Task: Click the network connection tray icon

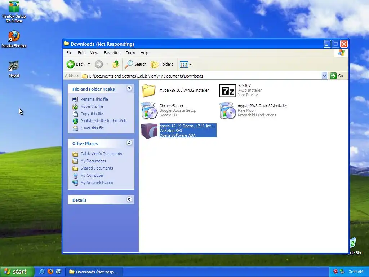Action: coord(342,272)
